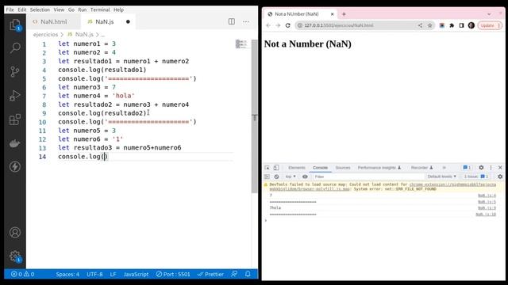Bookmark this page with the star icon
The image size is (508, 285).
click(x=430, y=25)
